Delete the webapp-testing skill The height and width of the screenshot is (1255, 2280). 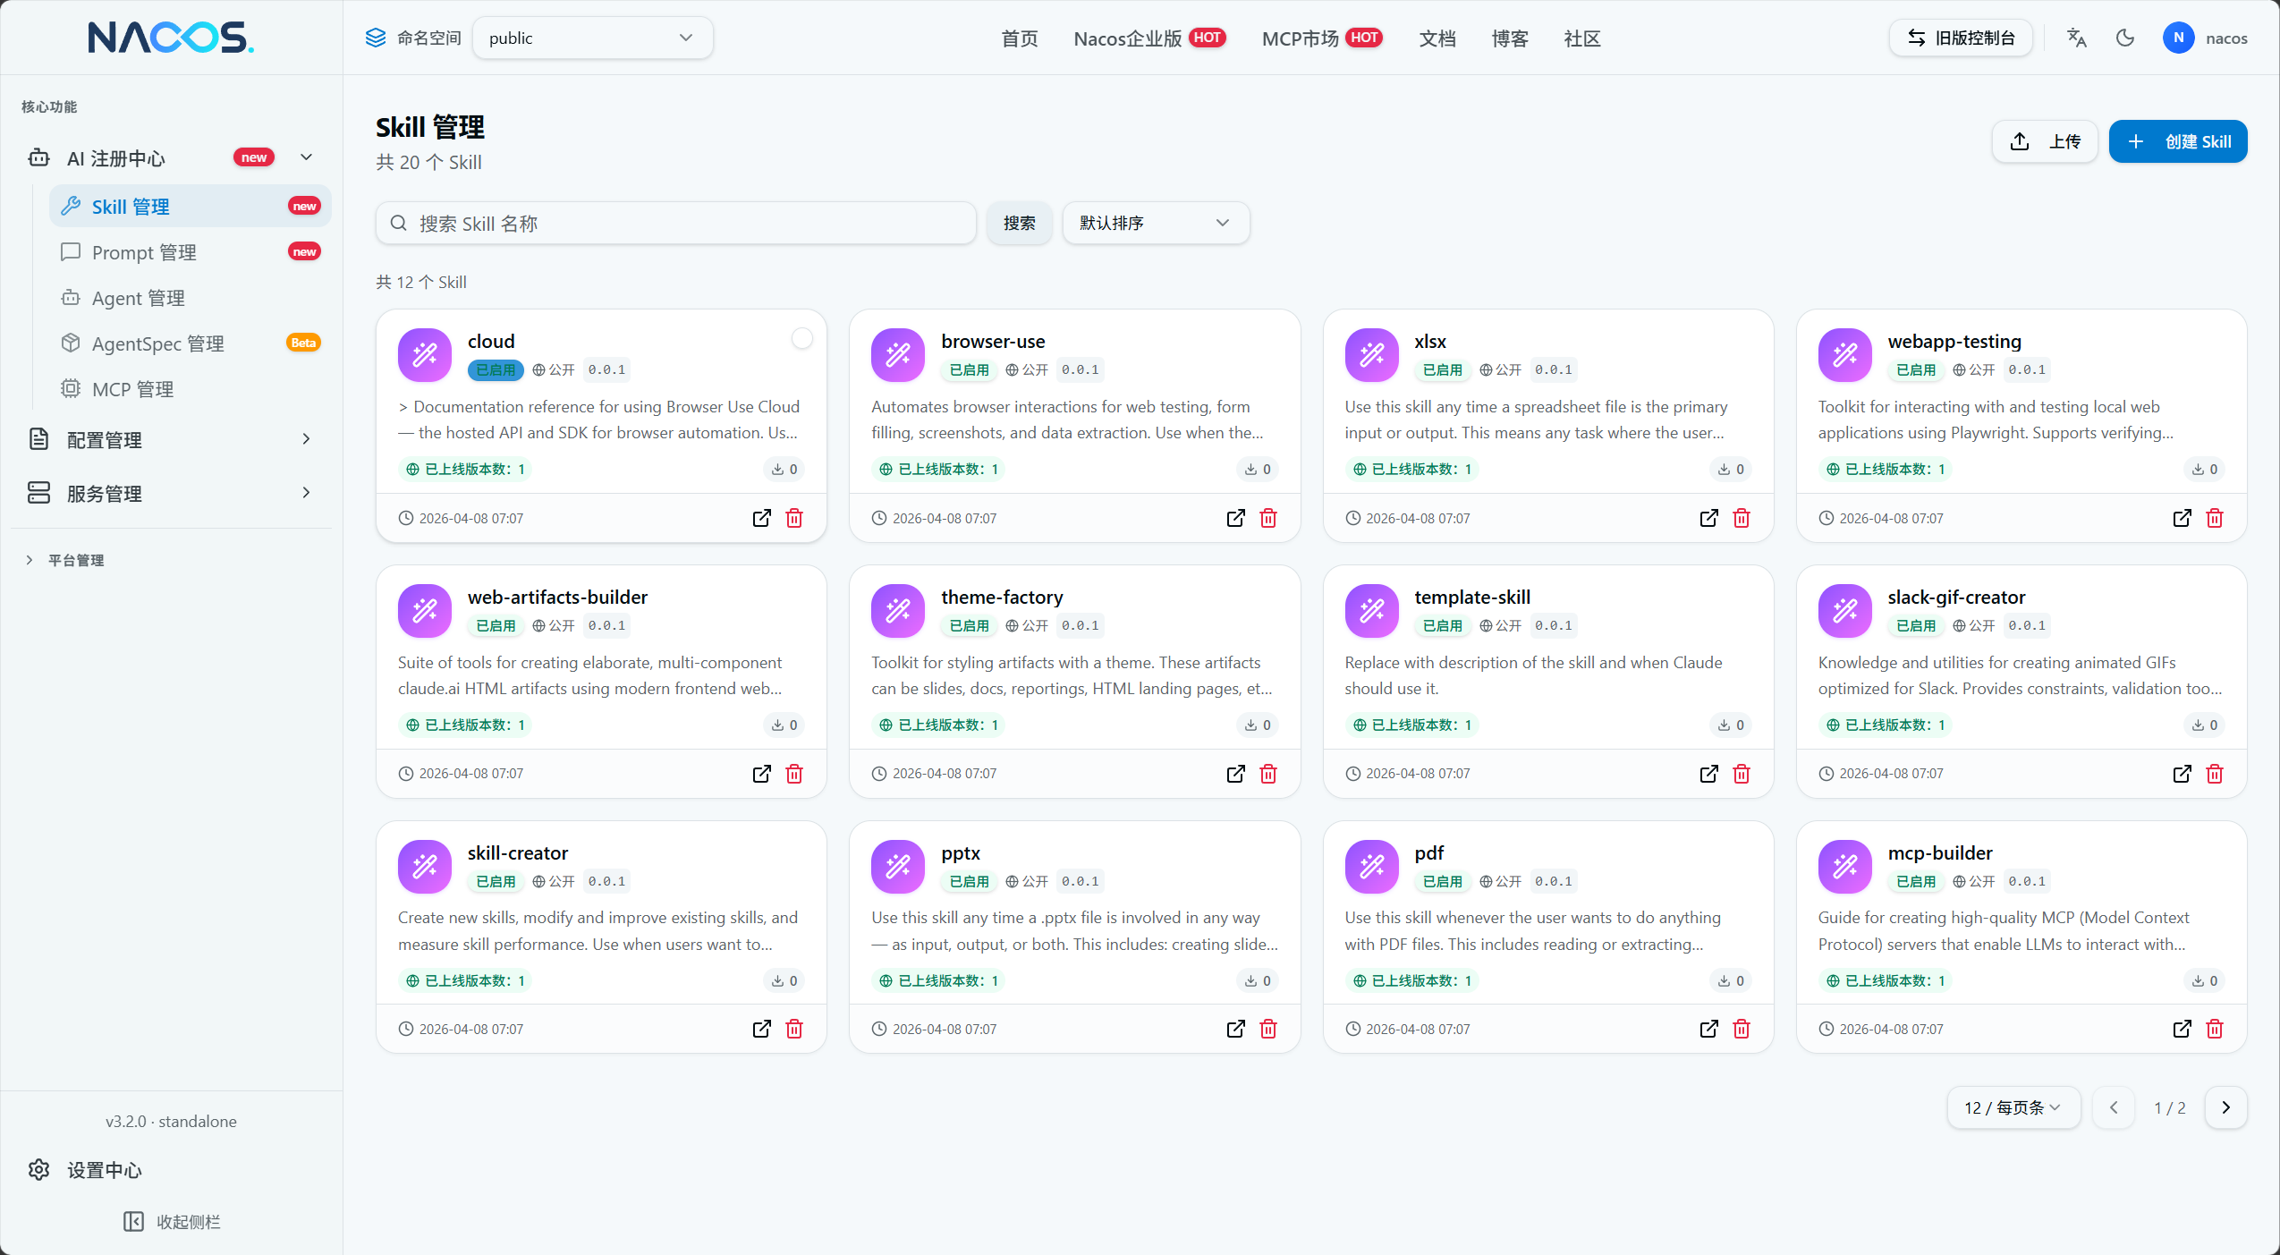(2215, 518)
